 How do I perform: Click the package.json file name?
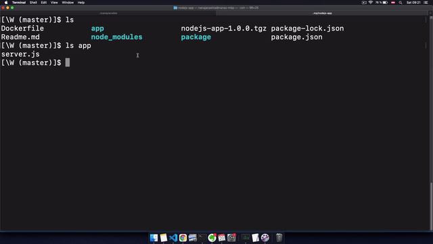click(296, 37)
